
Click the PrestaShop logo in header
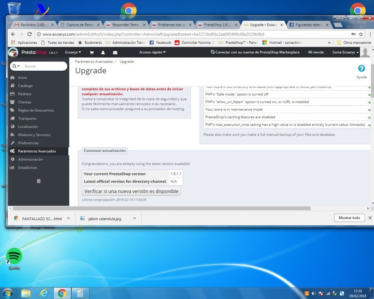33,52
